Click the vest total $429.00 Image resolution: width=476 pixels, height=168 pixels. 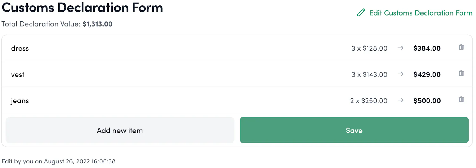point(427,75)
